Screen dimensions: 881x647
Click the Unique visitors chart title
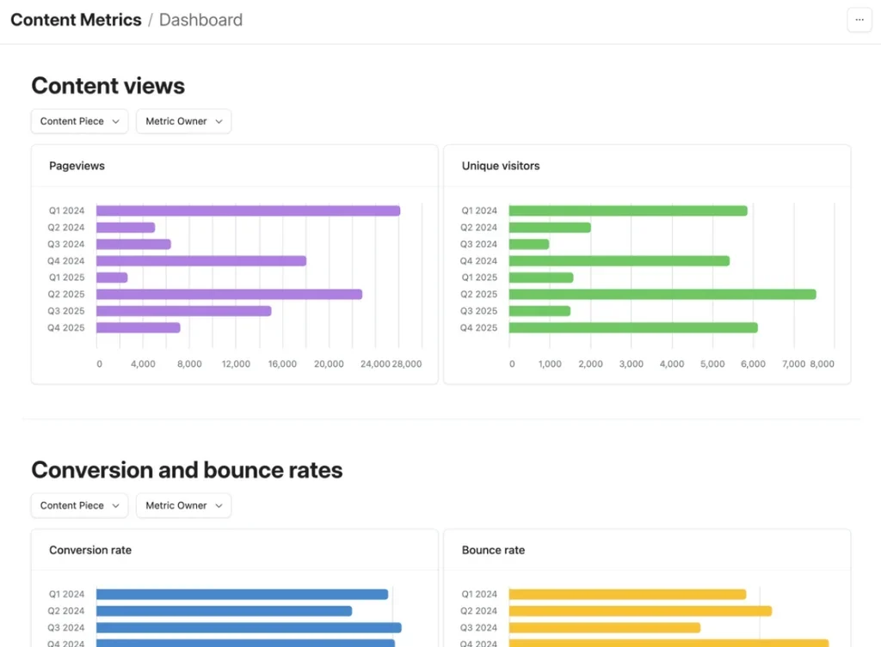[x=501, y=166]
